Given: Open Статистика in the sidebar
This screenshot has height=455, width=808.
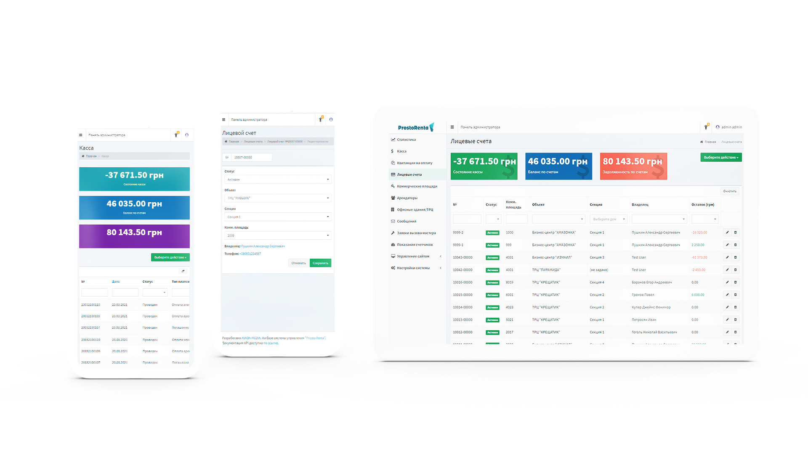Looking at the screenshot, I should click(406, 139).
